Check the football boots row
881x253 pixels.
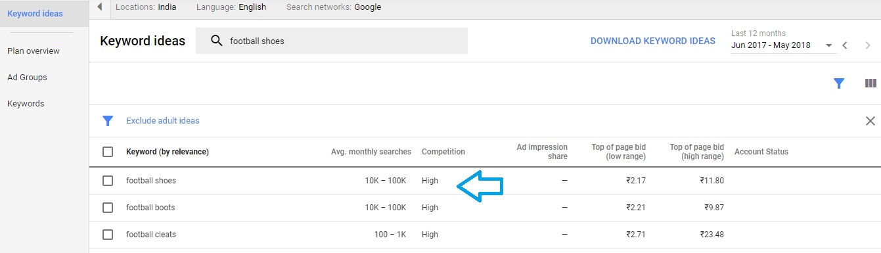pyautogui.click(x=108, y=208)
